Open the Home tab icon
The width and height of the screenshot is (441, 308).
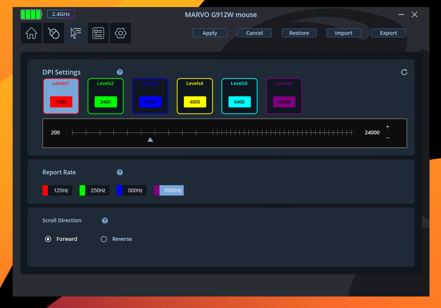[x=31, y=33]
